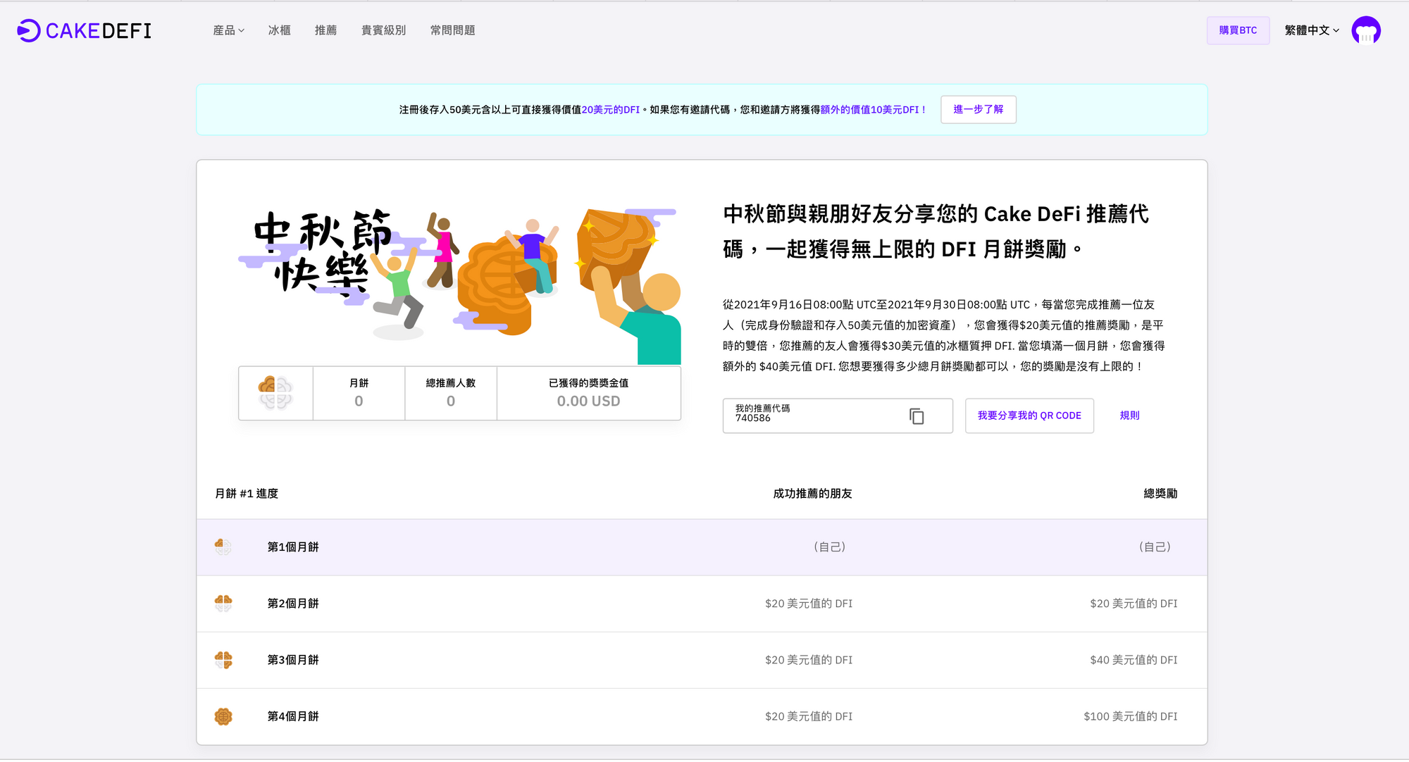Click 我要分享我的 QR CODE button
The width and height of the screenshot is (1409, 762).
(x=1029, y=416)
